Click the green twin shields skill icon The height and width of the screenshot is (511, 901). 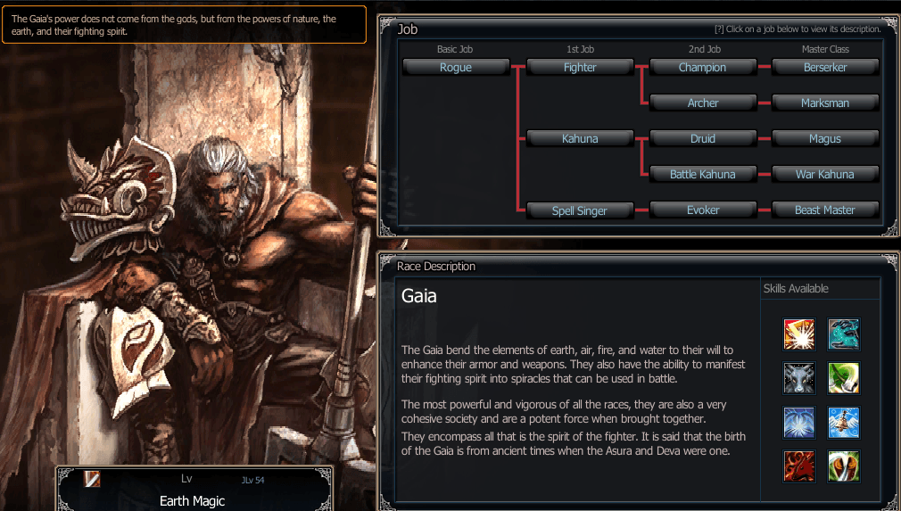click(x=844, y=466)
